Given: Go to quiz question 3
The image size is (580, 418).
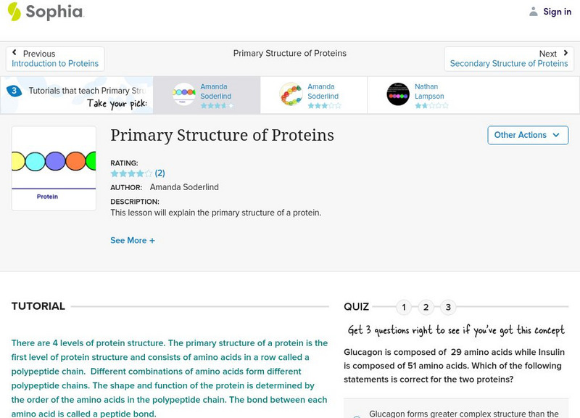Looking at the screenshot, I should coord(449,307).
